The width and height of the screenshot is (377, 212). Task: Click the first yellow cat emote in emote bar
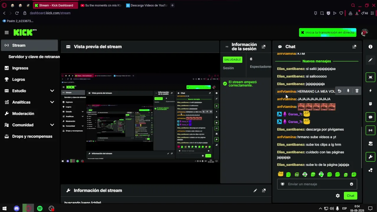pos(280,174)
